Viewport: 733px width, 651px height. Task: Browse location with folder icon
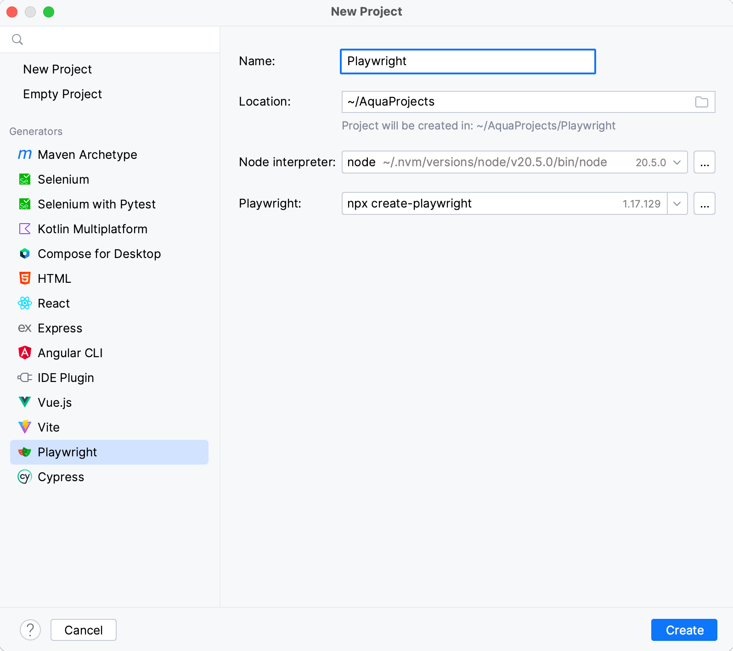[701, 102]
